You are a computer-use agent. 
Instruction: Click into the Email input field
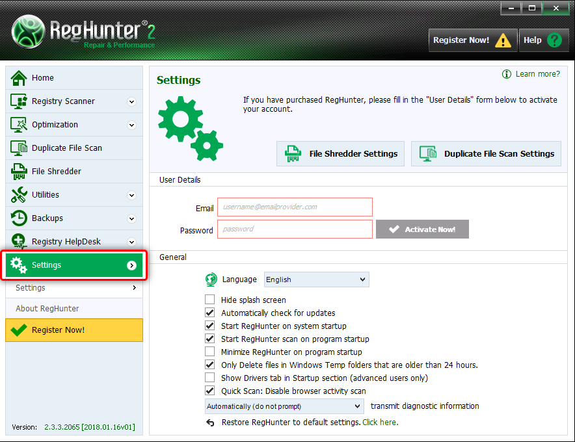coord(295,207)
